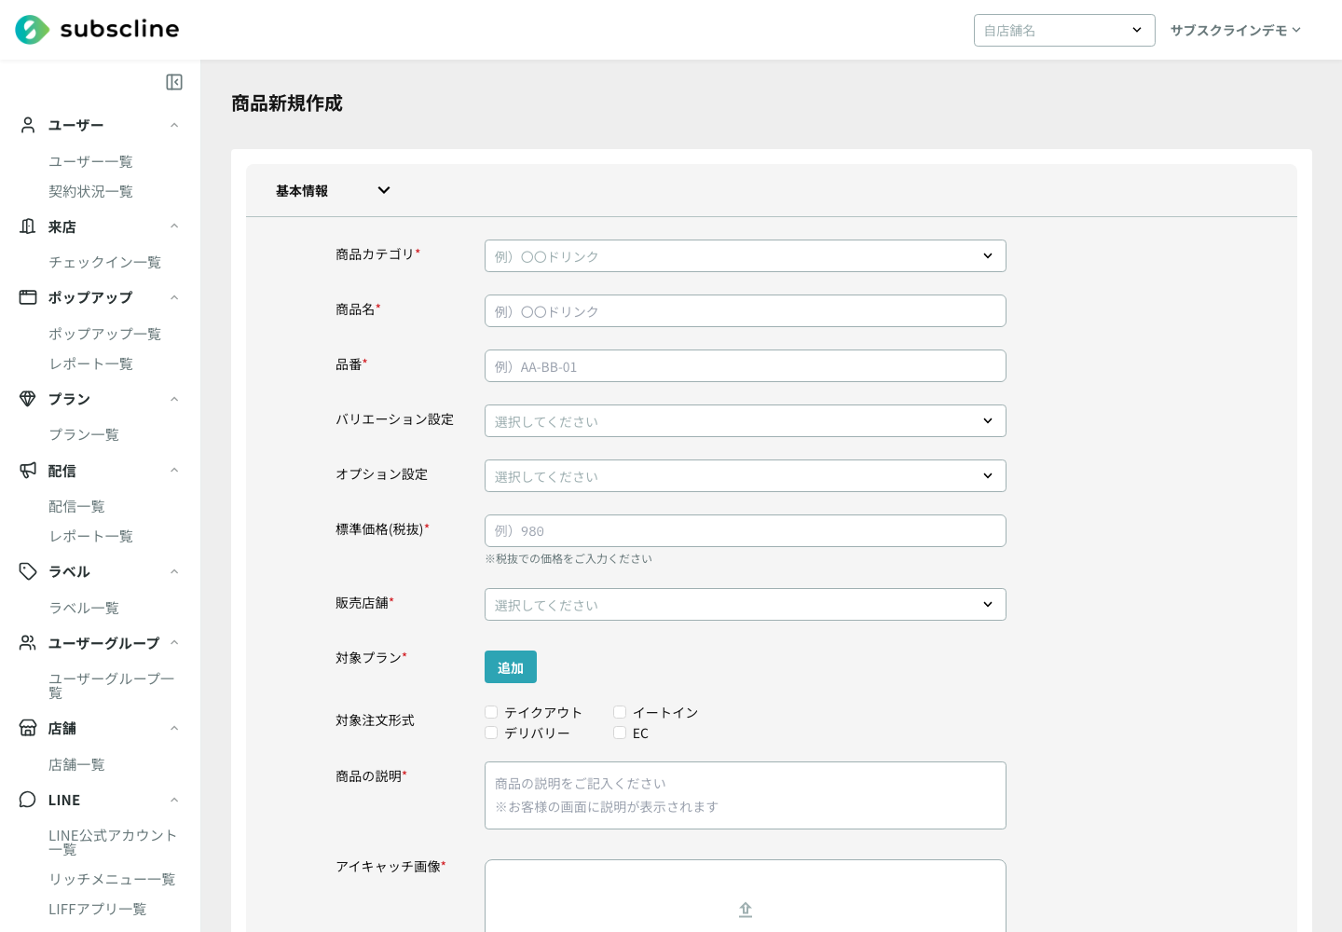Open the 商品カテゴリ dropdown
Viewport: 1342px width, 932px height.
[746, 255]
